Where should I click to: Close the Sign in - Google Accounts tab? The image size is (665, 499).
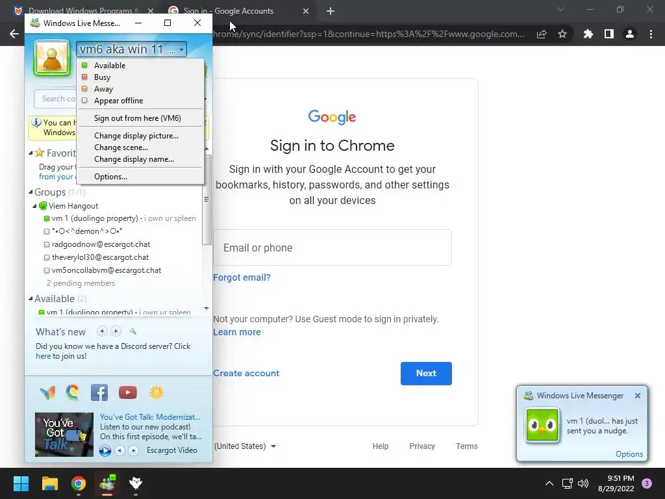tap(306, 11)
